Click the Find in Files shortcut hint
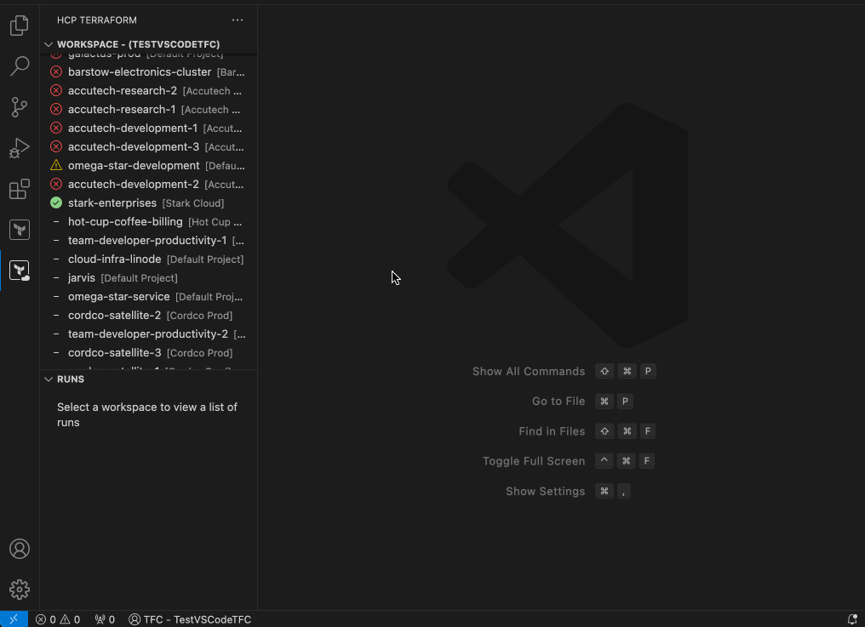 (x=587, y=431)
